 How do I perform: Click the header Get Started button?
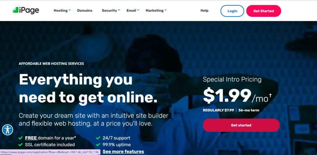[x=264, y=11]
